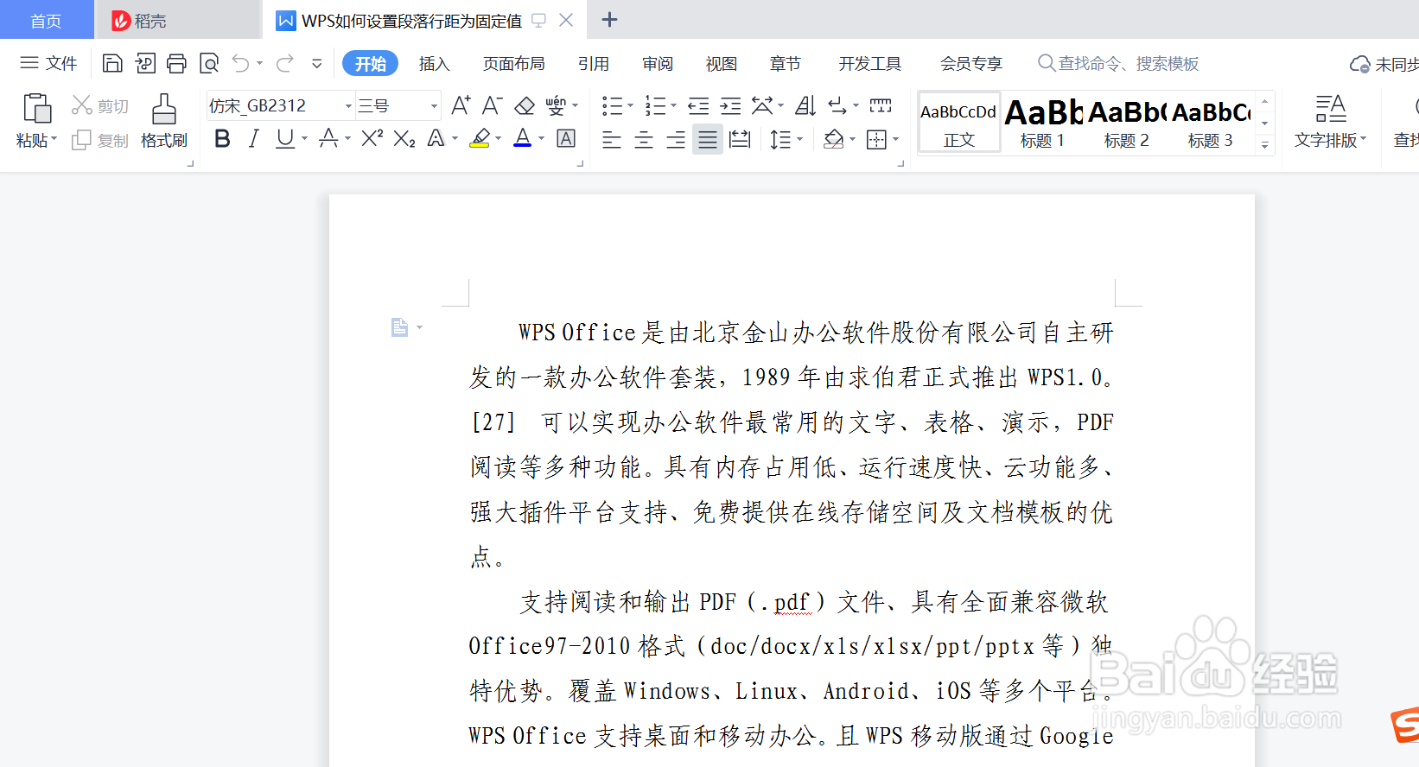
Task: Open the font size dropdown
Action: tap(434, 106)
